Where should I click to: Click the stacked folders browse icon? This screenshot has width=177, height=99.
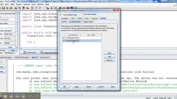click(x=11, y=8)
